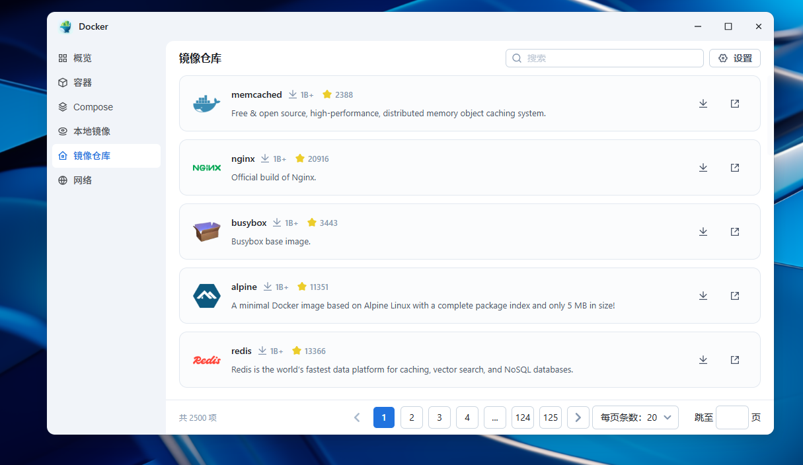Download the busybox image
The image size is (803, 465).
(x=703, y=232)
